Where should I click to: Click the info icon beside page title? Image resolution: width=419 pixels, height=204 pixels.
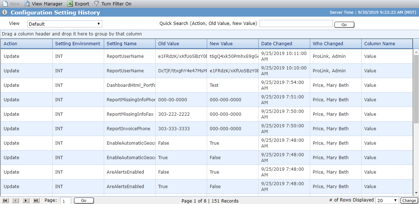pos(5,13)
